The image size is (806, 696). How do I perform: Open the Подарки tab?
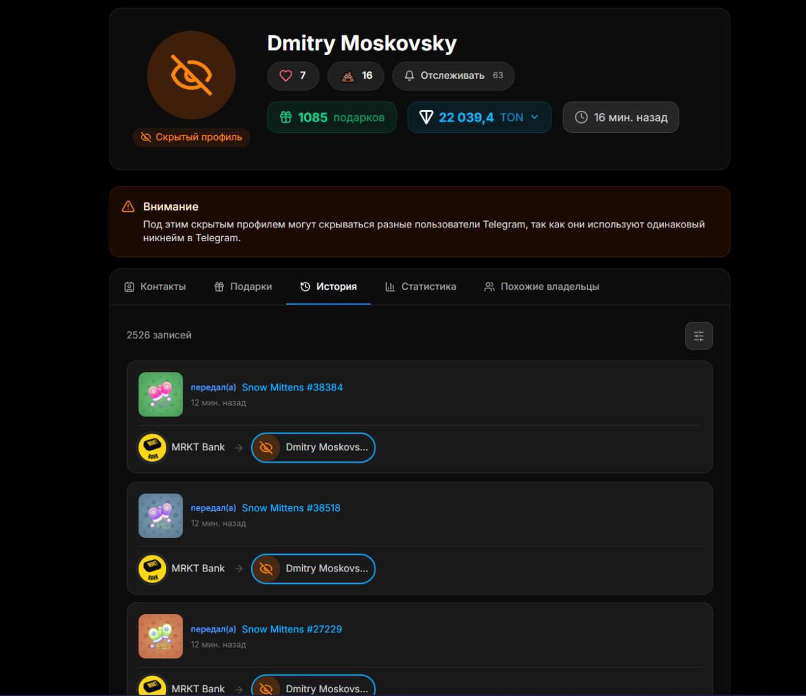pyautogui.click(x=243, y=287)
